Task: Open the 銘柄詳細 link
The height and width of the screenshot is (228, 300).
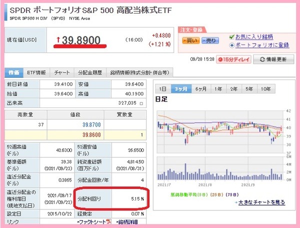Action: tap(127, 222)
